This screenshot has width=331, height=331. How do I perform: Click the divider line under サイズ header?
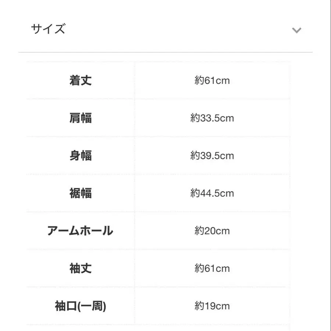pos(165,53)
